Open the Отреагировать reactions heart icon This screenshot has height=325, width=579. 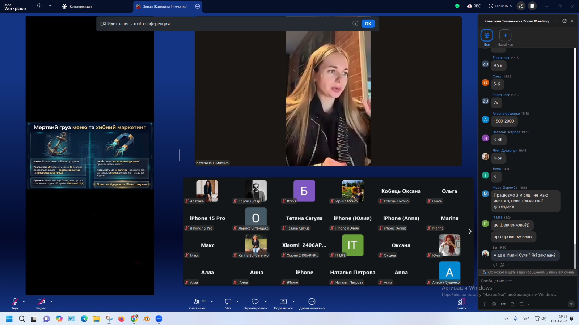pos(255,302)
